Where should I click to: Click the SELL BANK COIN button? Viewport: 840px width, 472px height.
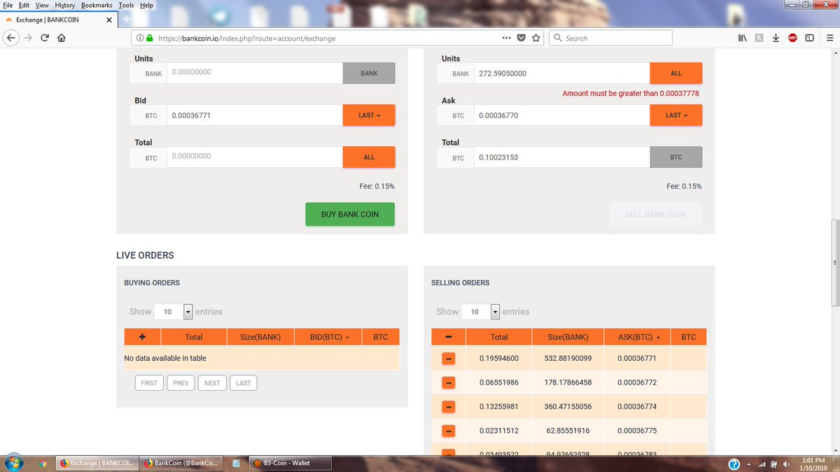click(655, 215)
